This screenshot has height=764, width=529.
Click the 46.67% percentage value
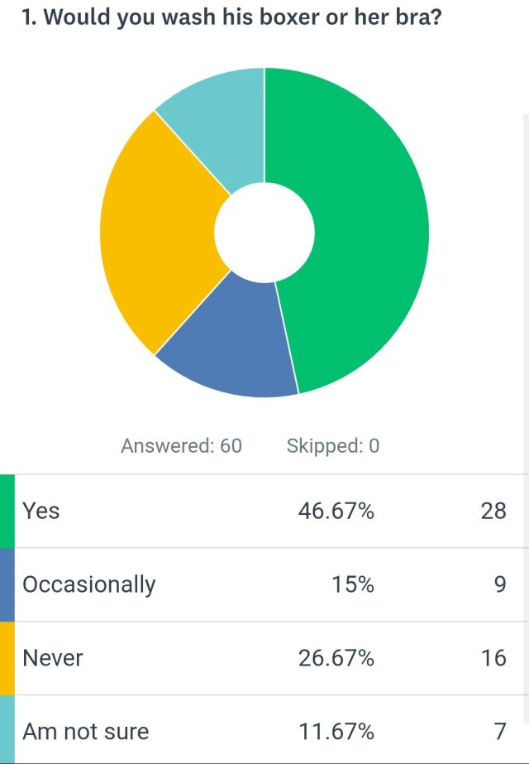336,511
